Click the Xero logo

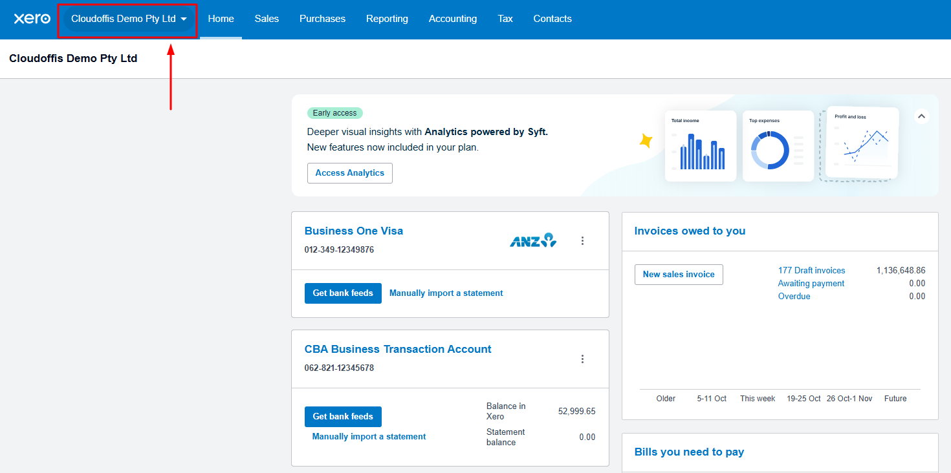point(32,19)
